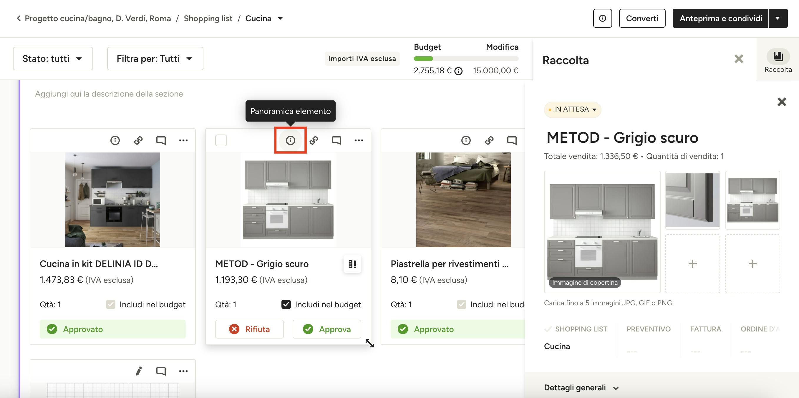Click Importi IVA esclusa label
The height and width of the screenshot is (398, 799).
tap(362, 59)
